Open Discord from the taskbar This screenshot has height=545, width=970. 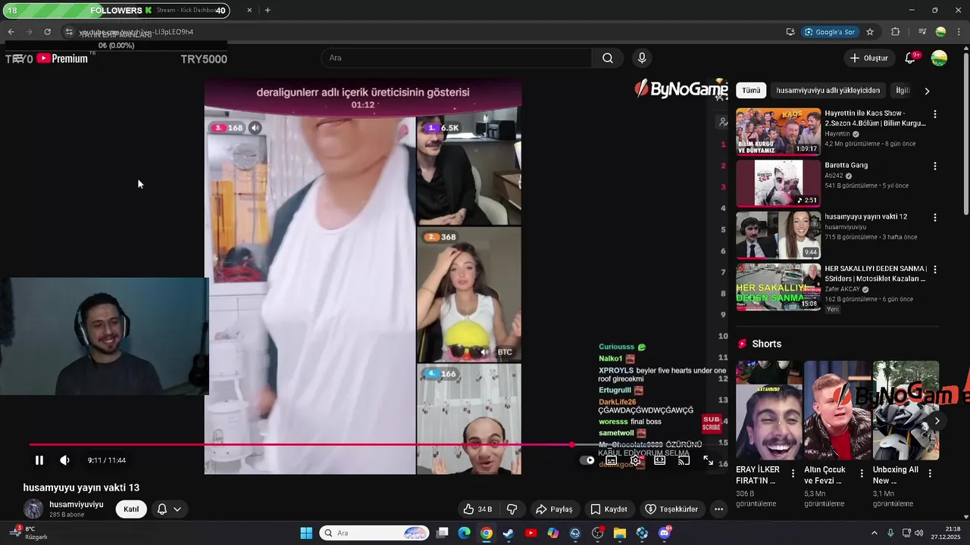[x=664, y=533]
